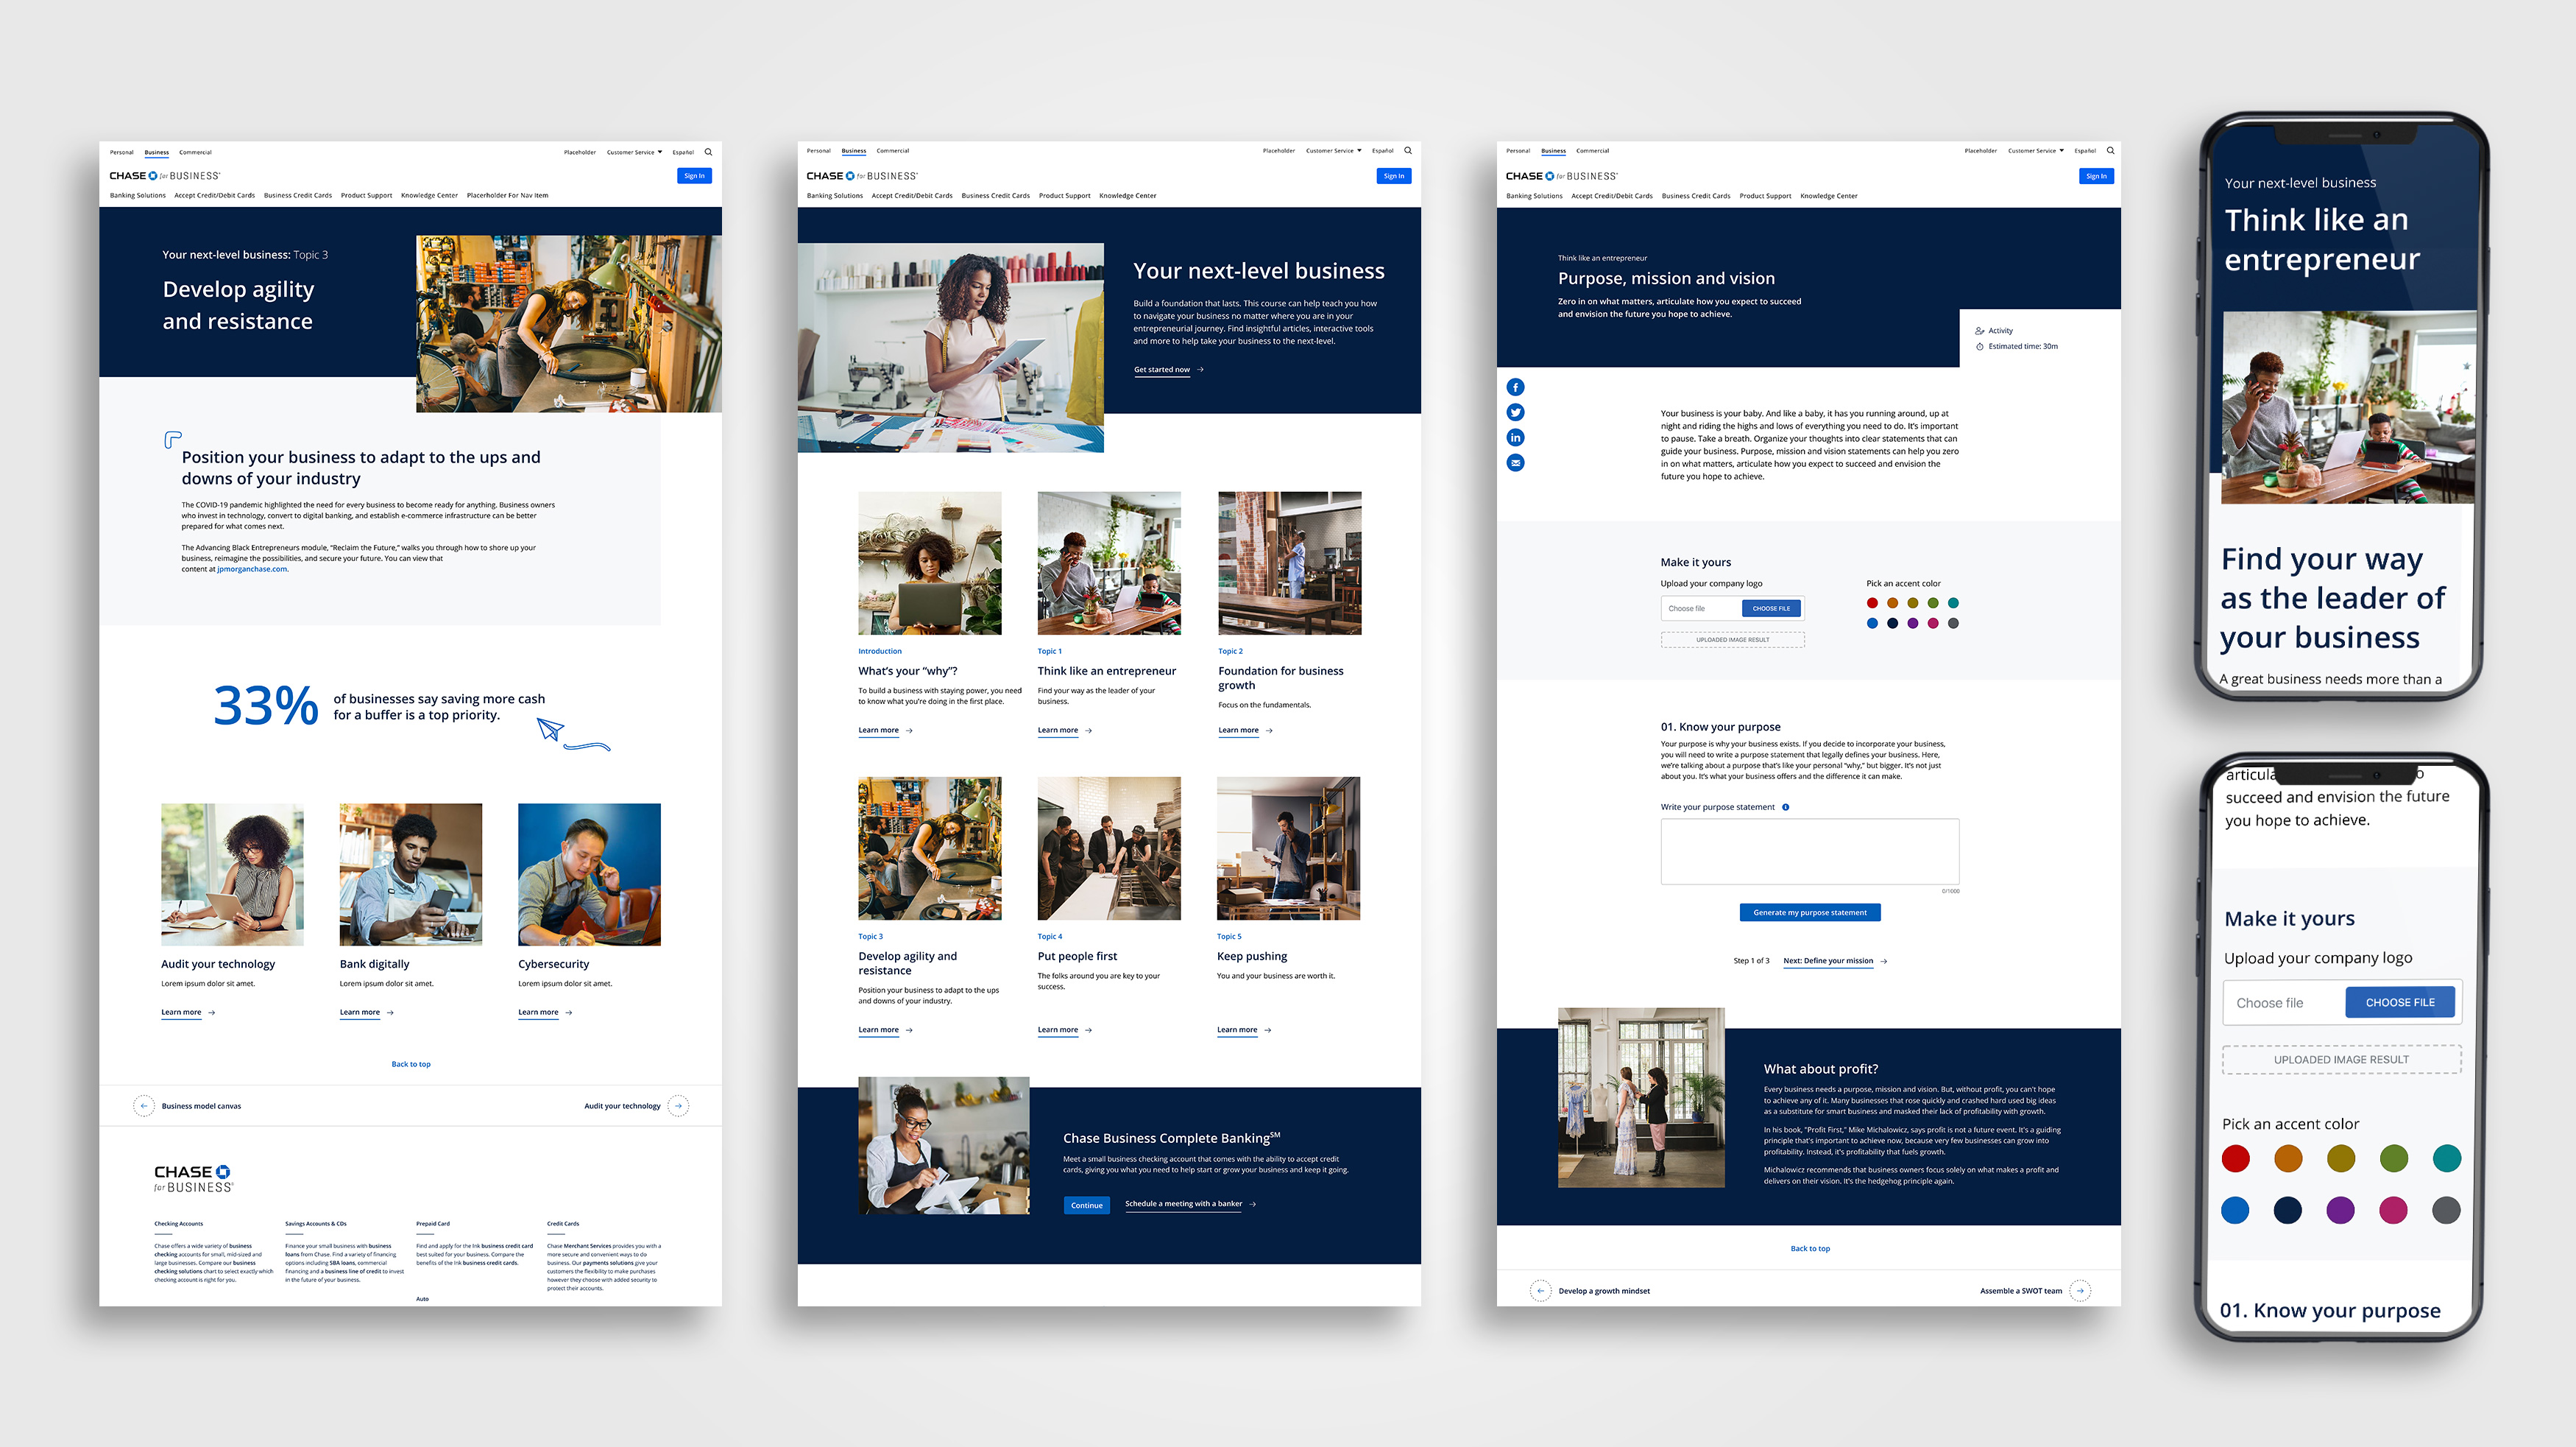
Task: Click the Facebook share icon
Action: [1515, 387]
